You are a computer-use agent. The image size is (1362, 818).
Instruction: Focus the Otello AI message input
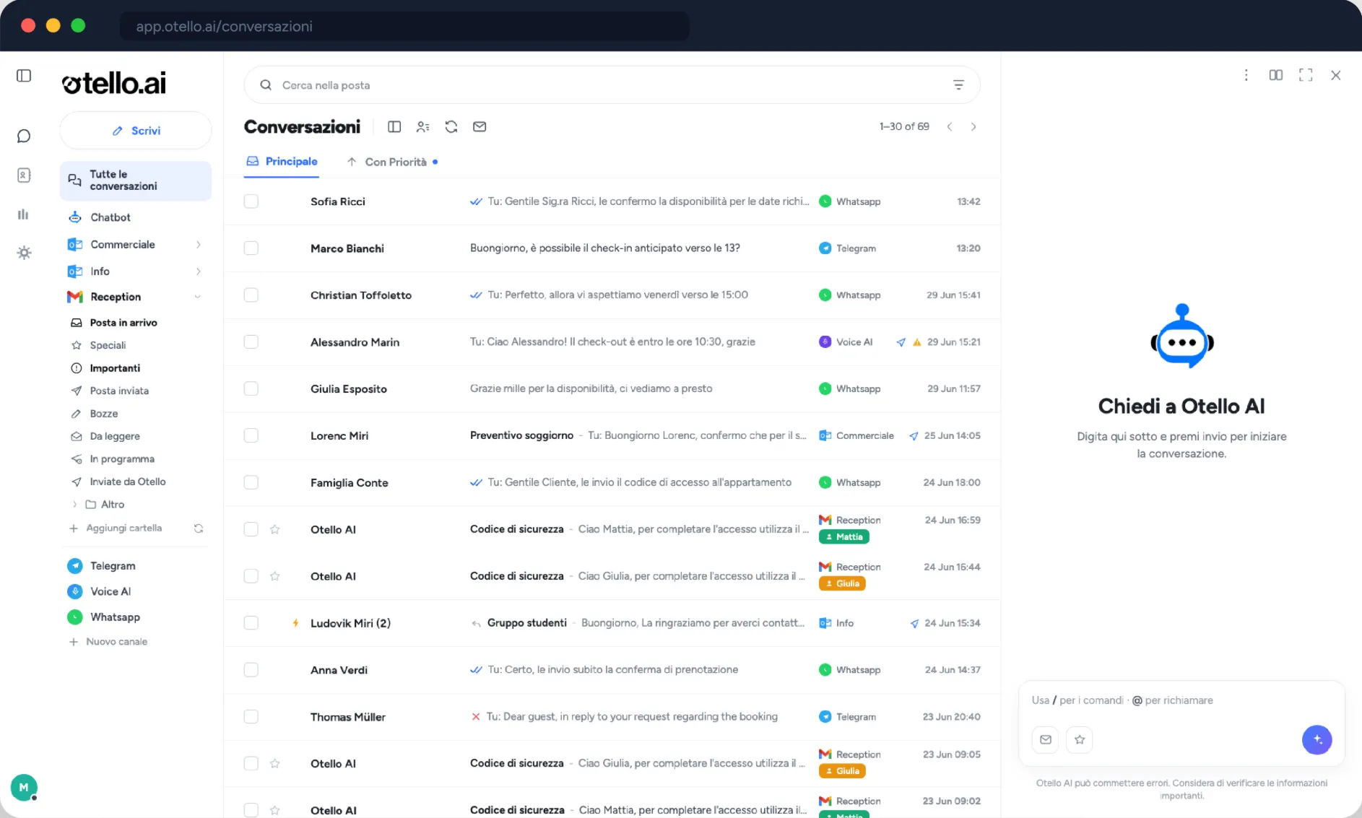tap(1181, 700)
